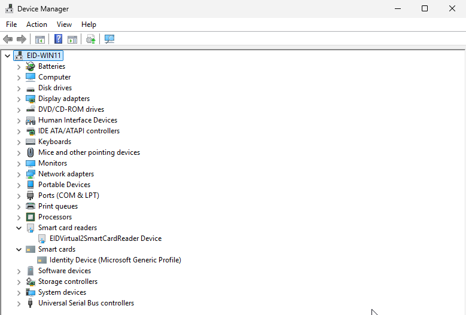This screenshot has height=315, width=466.
Task: Click the EIDVirtual2SmartCardReader device icon
Action: pyautogui.click(x=42, y=238)
